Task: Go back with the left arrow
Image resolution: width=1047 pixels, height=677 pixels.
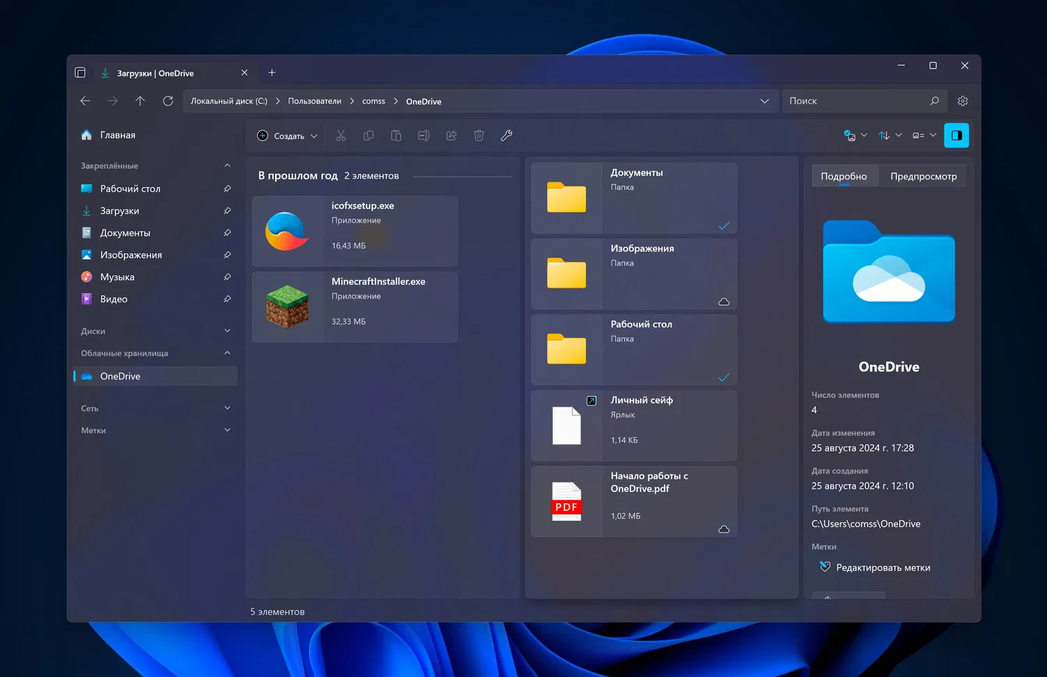Action: pos(85,101)
